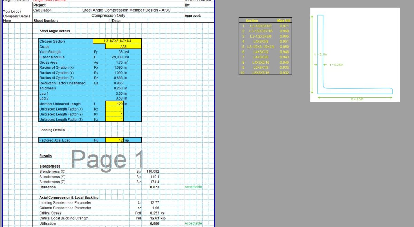Image resolution: width=414 pixels, height=227 pixels.
Task: Select section L4X3X5/16 in ranking table
Action: [x=261, y=62]
